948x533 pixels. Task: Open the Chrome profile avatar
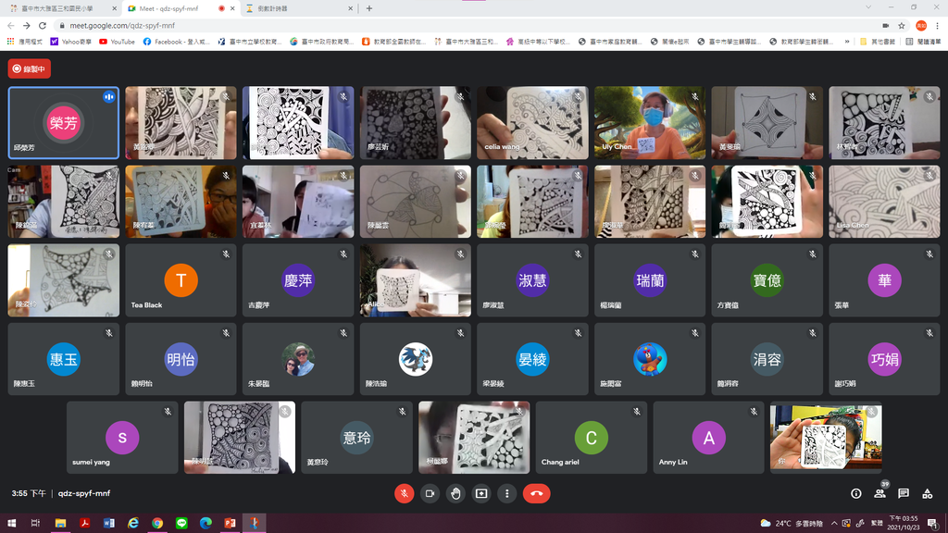(x=921, y=25)
